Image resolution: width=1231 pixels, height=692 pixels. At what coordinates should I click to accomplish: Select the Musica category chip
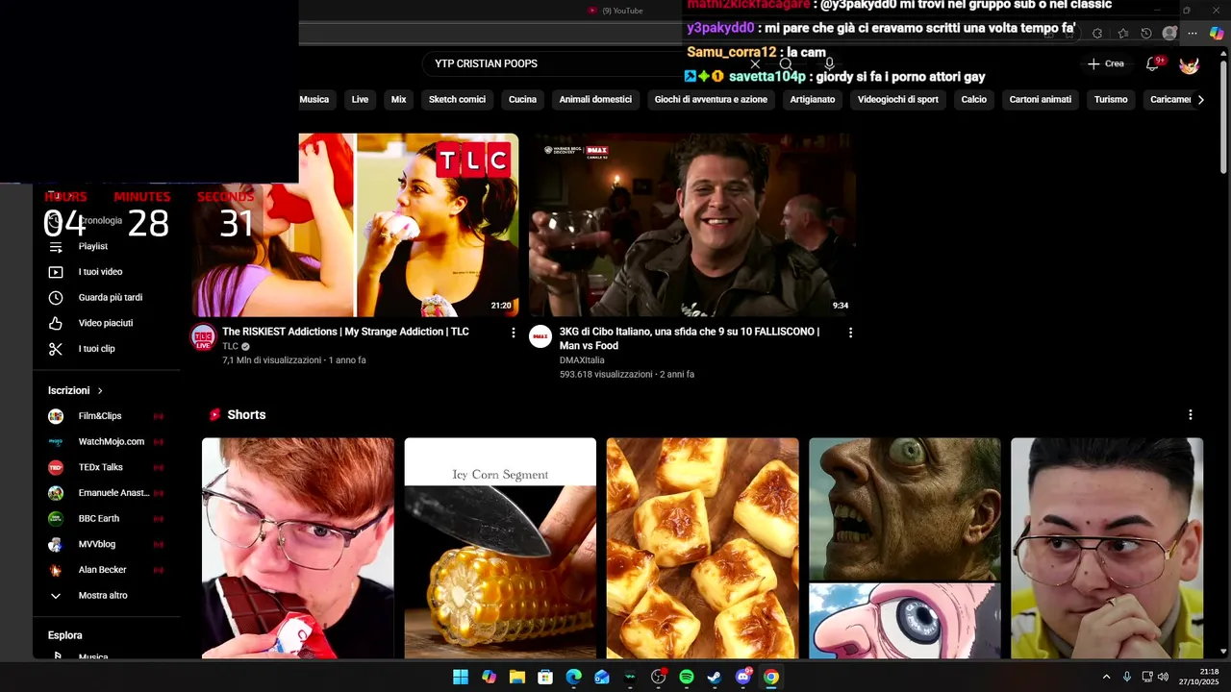[314, 100]
